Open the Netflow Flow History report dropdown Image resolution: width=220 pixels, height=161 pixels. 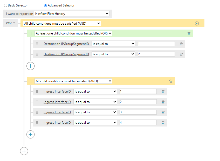[72, 14]
